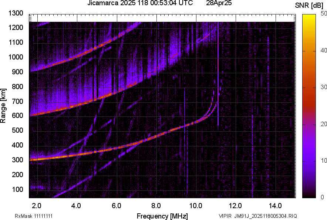Image resolution: width=327 pixels, height=220 pixels.
Task: Click the 'Range [km]' axis label
Action: click(3, 106)
